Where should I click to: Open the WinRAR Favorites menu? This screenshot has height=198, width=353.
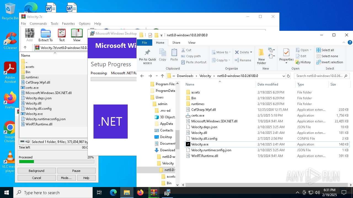[68, 24]
